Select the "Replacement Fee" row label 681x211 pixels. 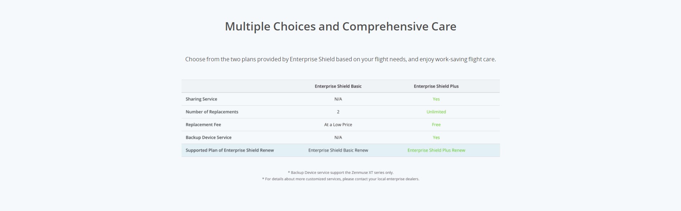click(203, 125)
